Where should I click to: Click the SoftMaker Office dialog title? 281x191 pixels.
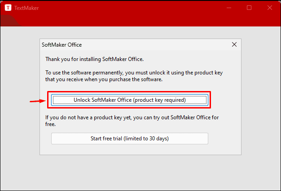pos(61,45)
